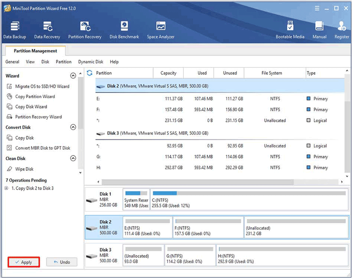Select 93.0 GB Unallocated block on Disk 3
This screenshot has height=278, width=352.
[x=143, y=255]
